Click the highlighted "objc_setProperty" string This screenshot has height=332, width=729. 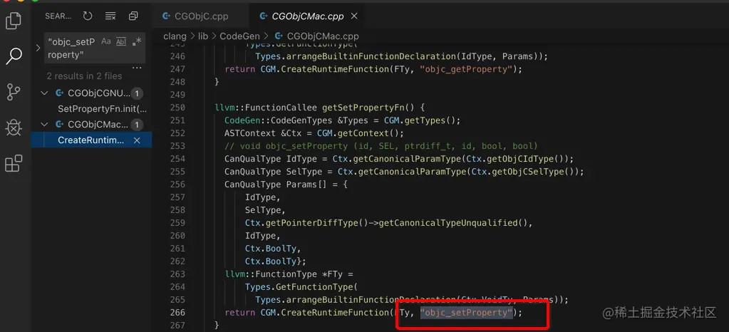[466, 313]
